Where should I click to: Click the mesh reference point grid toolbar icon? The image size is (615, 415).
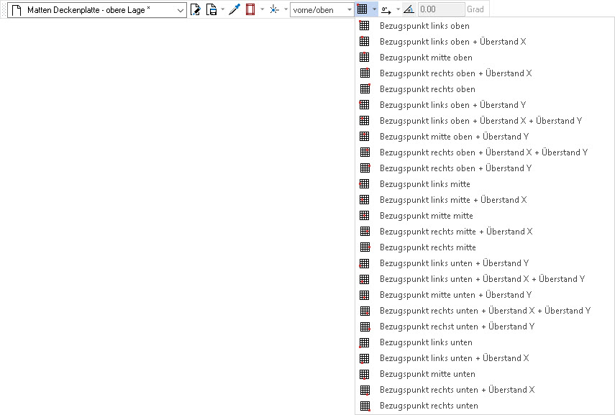point(362,9)
